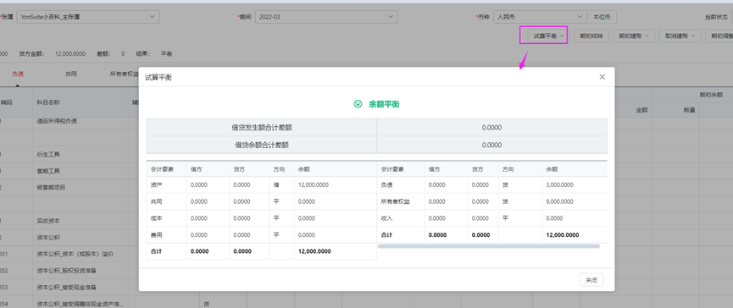
Task: Select the 资本公积 row
Action: click(48, 238)
